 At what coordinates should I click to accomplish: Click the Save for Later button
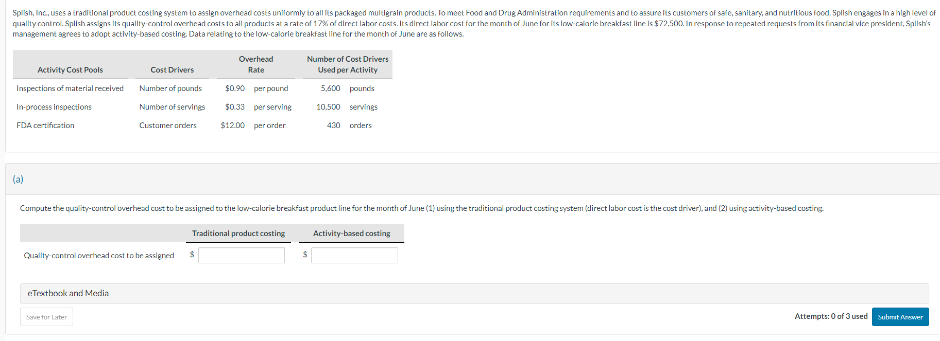point(46,317)
